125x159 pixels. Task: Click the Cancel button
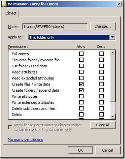click(108, 150)
